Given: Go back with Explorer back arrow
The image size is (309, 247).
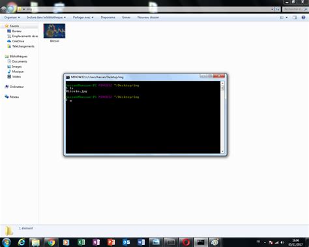Looking at the screenshot, I should pos(3,9).
